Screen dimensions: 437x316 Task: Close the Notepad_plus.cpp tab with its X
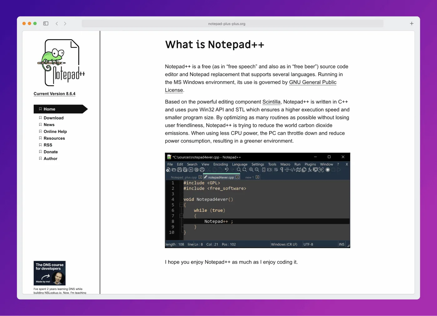tap(200, 177)
